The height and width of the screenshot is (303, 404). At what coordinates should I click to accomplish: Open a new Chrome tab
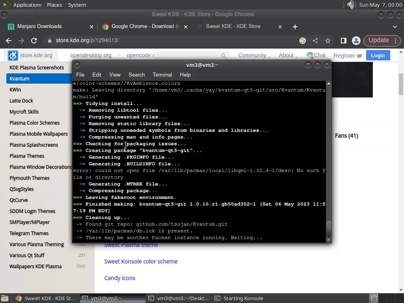[295, 27]
